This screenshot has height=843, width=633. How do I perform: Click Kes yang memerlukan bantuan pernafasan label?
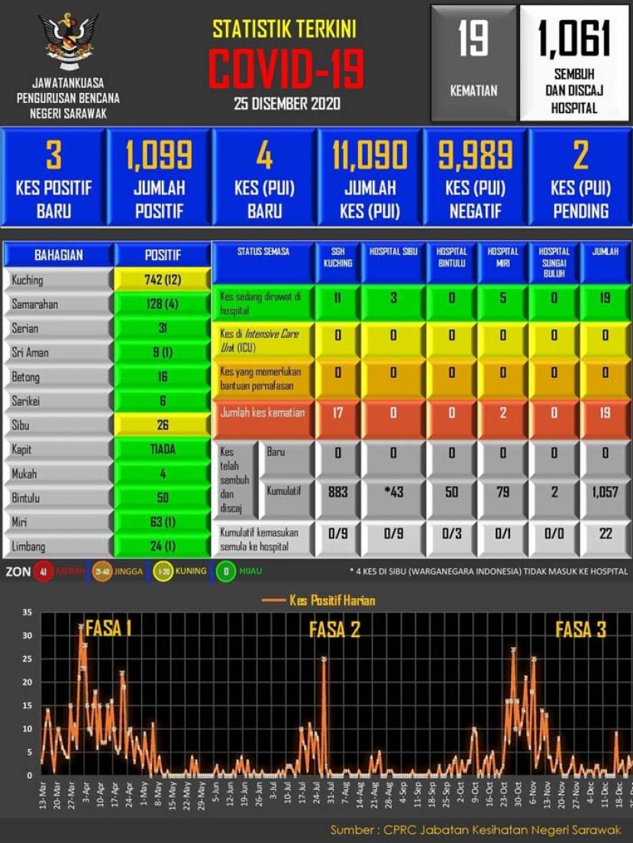pyautogui.click(x=263, y=379)
